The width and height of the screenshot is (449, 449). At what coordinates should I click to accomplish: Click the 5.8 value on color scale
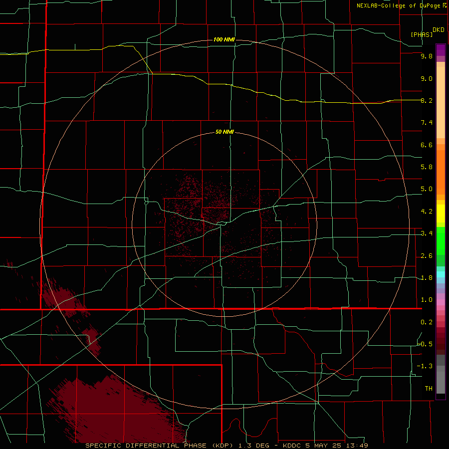427,167
